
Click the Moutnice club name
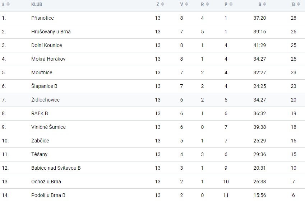coord(42,72)
